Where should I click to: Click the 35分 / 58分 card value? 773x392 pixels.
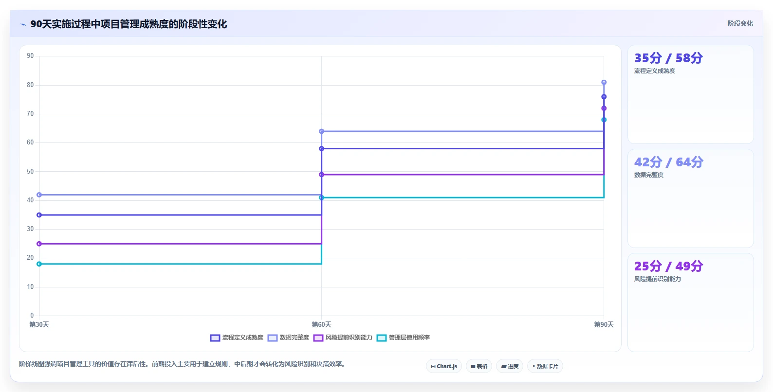coord(668,58)
